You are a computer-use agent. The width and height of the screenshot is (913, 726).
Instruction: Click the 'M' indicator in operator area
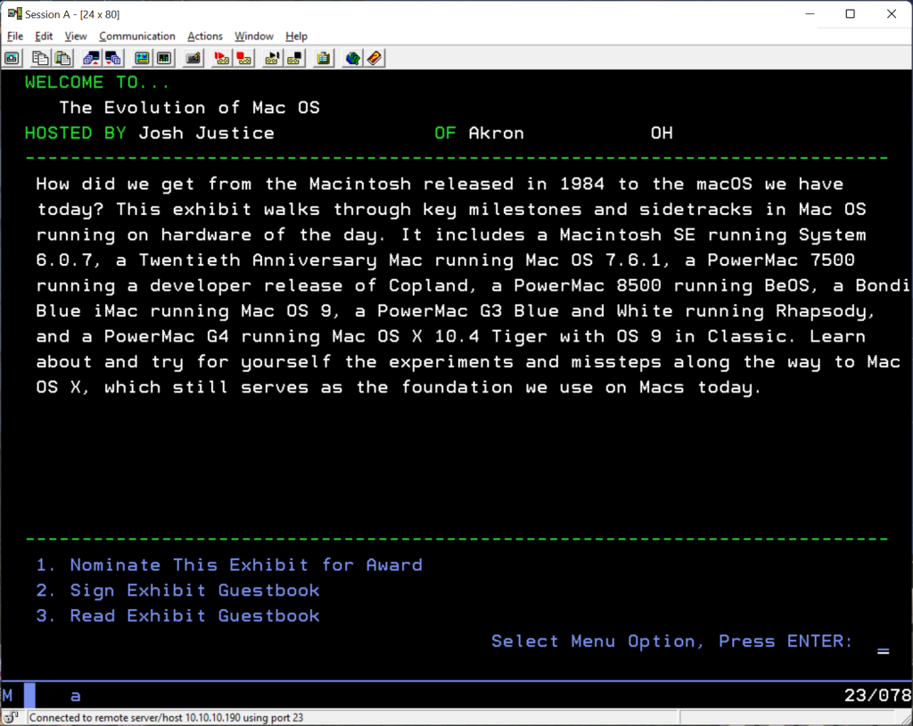point(7,695)
